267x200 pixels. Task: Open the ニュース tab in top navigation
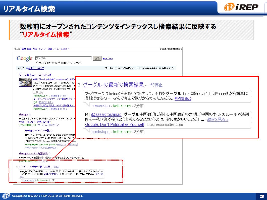42,49
